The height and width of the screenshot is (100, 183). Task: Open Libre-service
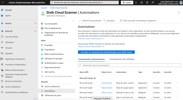click(x=49, y=72)
